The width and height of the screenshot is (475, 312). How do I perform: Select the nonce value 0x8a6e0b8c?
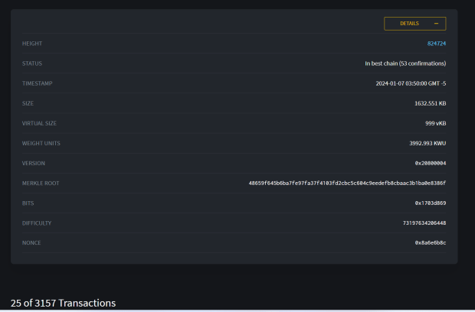click(x=430, y=243)
